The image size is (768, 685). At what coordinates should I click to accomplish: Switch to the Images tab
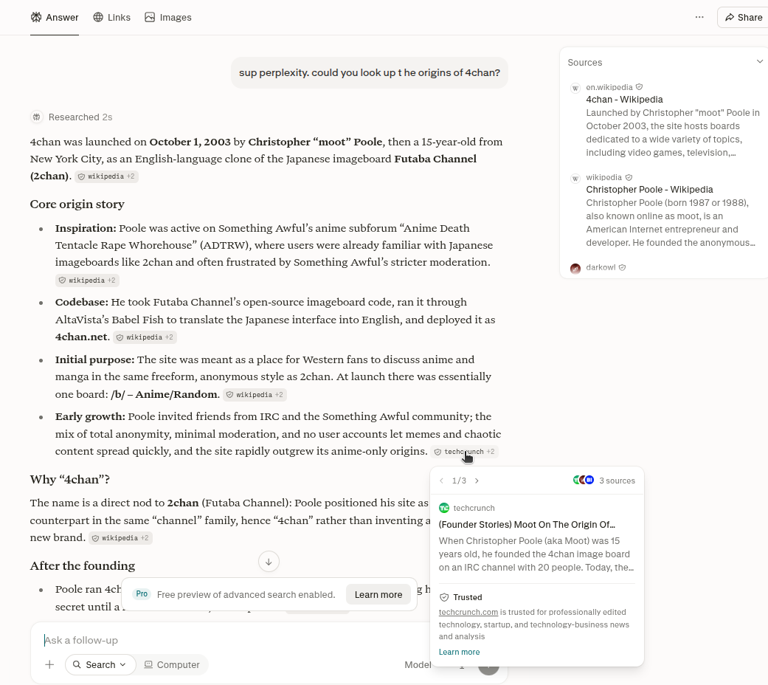(168, 18)
